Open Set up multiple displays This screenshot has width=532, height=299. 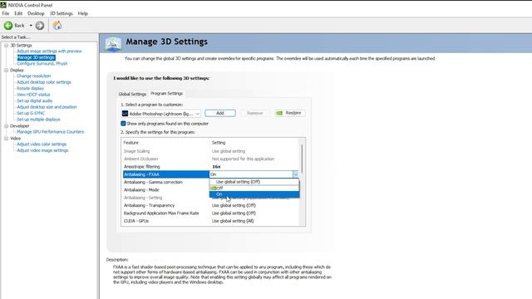(38, 120)
